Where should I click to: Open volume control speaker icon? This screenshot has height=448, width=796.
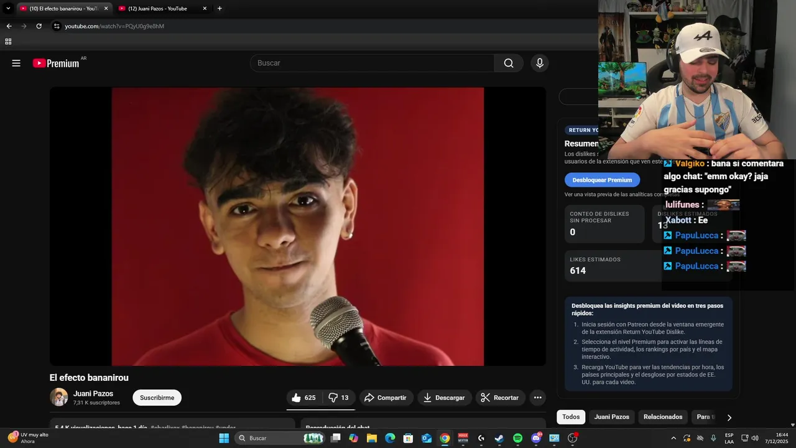pos(755,438)
